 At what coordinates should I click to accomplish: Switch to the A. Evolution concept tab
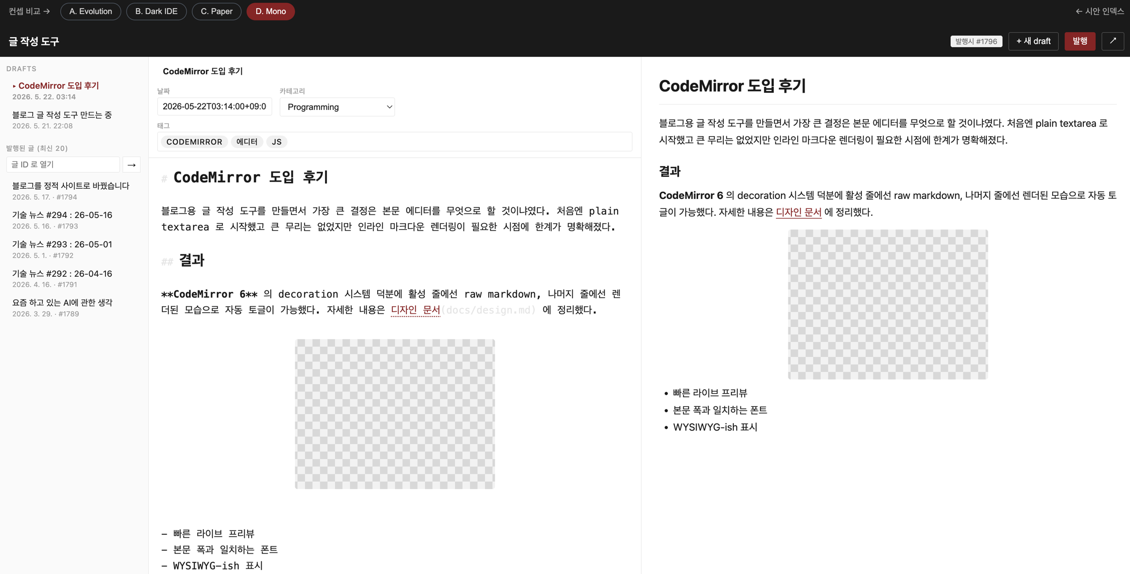(90, 11)
